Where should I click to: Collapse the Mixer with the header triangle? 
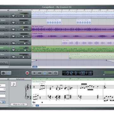click(x=8, y=10)
